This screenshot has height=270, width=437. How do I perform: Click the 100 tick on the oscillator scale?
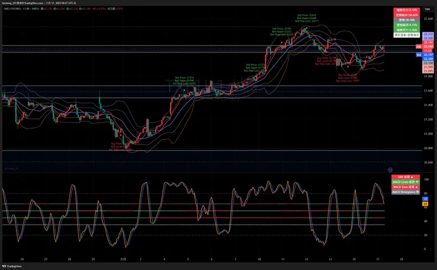(426, 180)
